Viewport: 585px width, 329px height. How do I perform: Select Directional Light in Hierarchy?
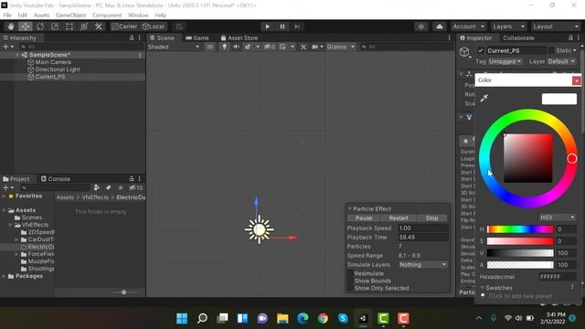point(58,69)
